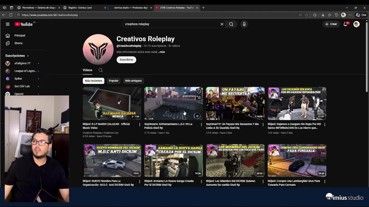Start voice search with the microphone icon
The image size is (369, 207).
coord(244,24)
